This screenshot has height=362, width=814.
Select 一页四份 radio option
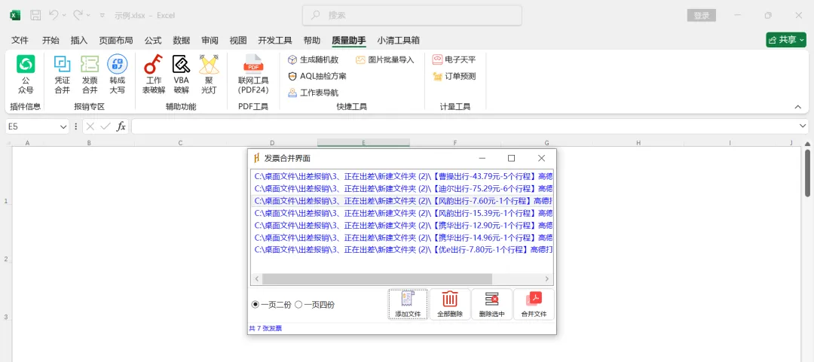tap(314, 305)
